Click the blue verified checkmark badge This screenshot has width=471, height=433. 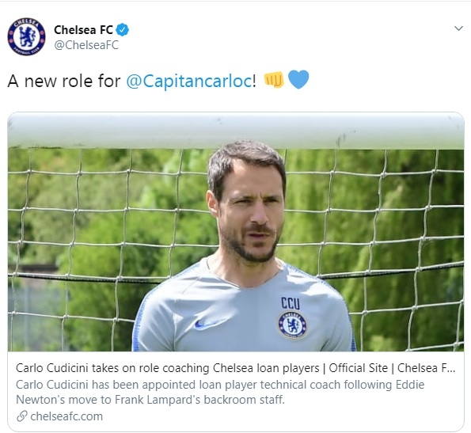pyautogui.click(x=122, y=30)
